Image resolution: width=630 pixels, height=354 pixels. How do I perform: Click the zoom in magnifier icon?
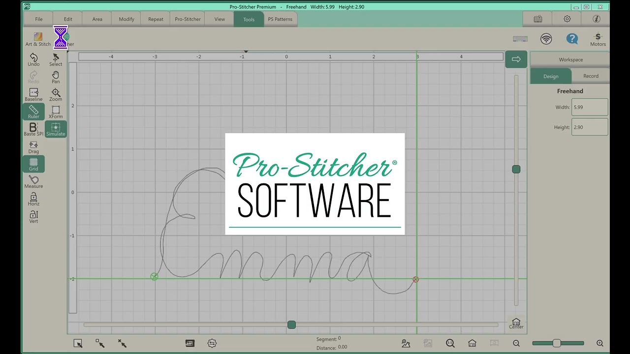(x=599, y=343)
